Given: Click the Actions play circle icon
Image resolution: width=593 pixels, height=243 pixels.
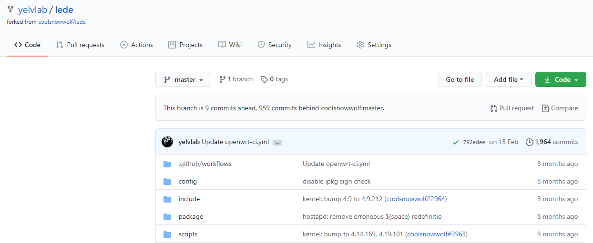Looking at the screenshot, I should [124, 45].
